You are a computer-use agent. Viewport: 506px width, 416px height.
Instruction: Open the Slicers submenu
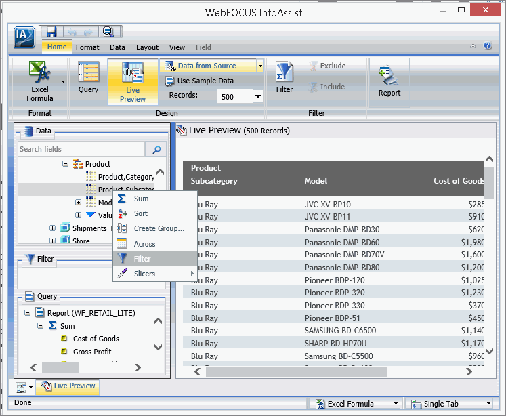[x=155, y=274]
